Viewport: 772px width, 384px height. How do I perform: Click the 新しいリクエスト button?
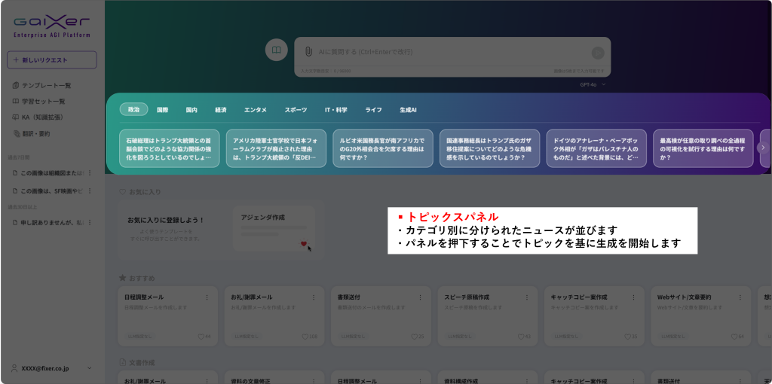point(51,59)
